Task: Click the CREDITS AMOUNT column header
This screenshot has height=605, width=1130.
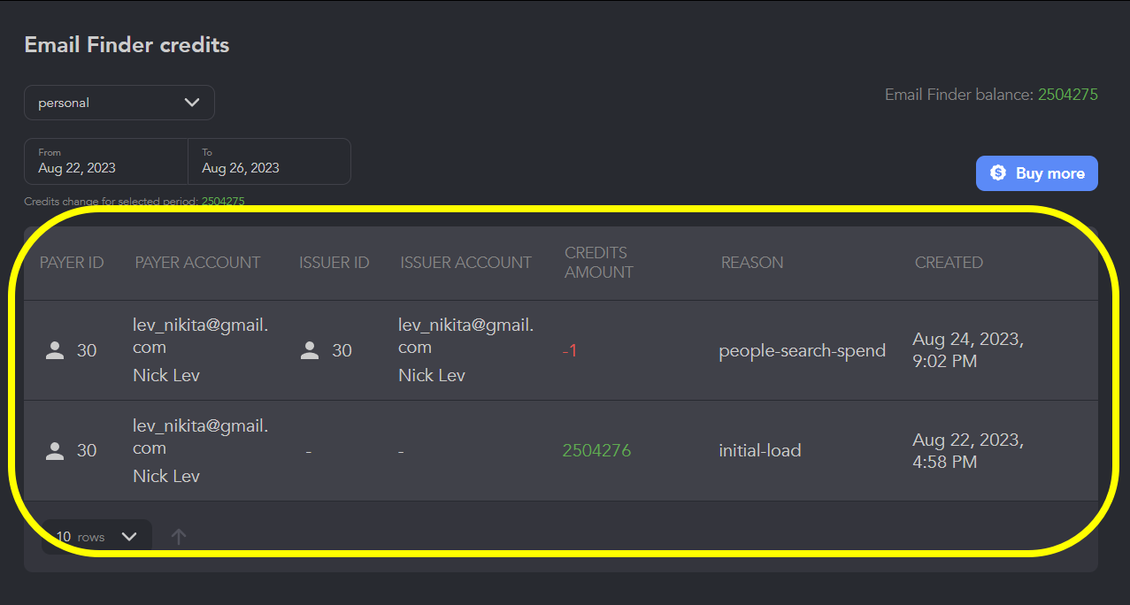Action: pos(598,263)
